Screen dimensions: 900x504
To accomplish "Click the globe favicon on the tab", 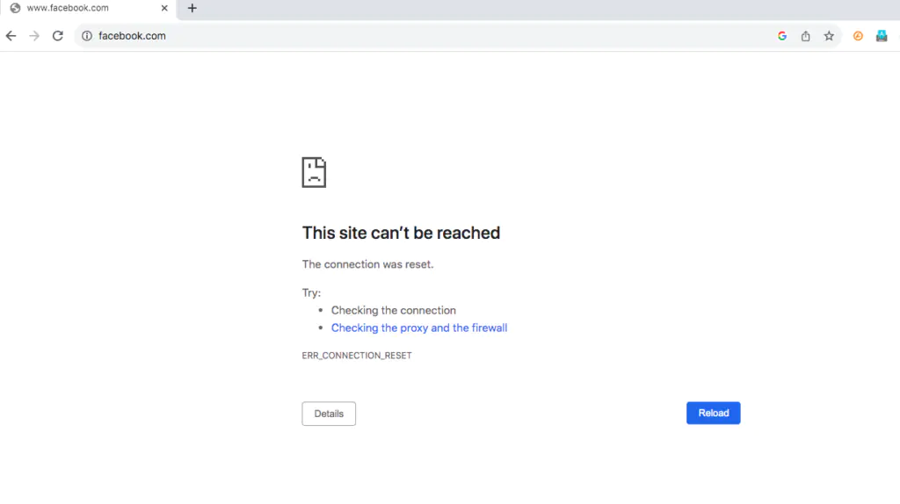I will tap(15, 8).
